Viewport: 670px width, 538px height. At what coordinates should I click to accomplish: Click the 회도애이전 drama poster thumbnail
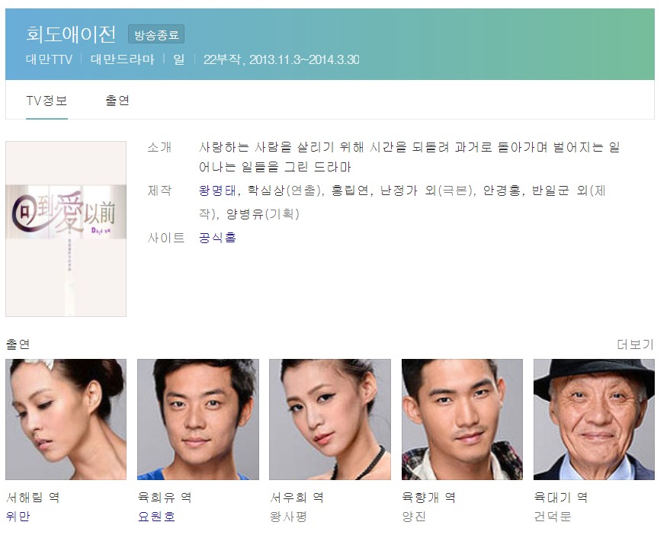point(66,229)
